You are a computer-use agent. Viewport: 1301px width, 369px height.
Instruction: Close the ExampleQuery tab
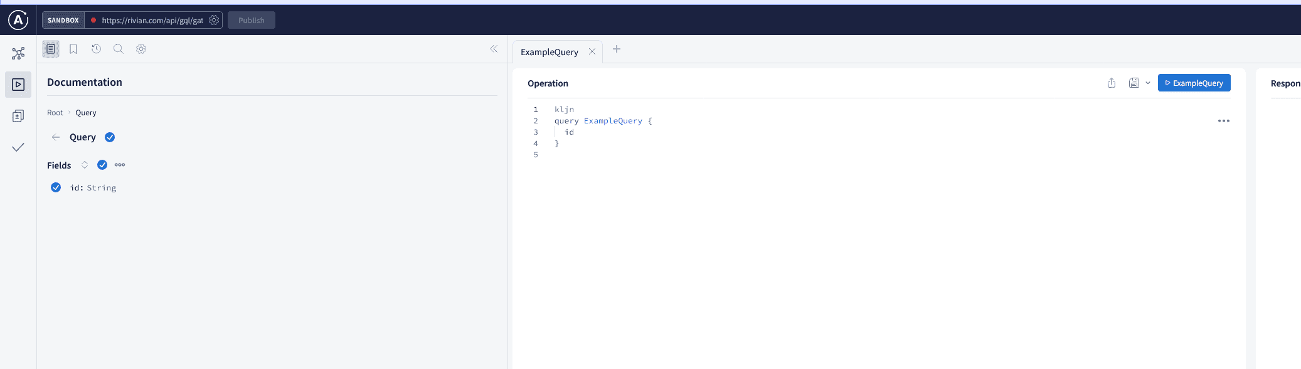pyautogui.click(x=592, y=52)
